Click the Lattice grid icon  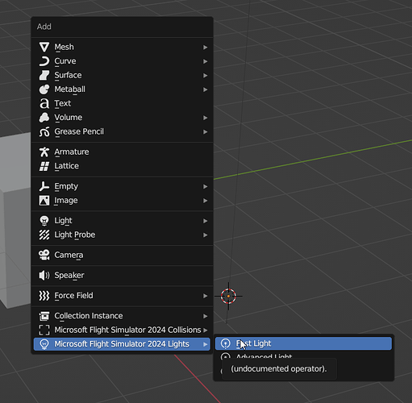point(44,166)
